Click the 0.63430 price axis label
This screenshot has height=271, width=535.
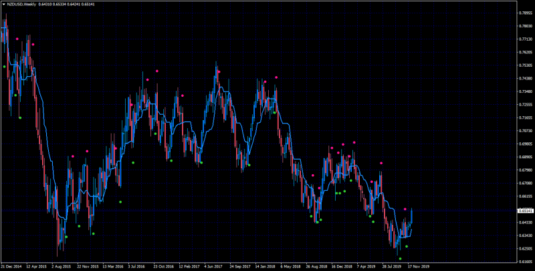coord(526,236)
